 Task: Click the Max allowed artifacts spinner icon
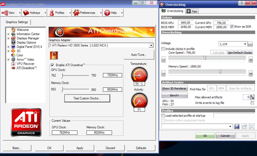pyautogui.click(x=252, y=97)
